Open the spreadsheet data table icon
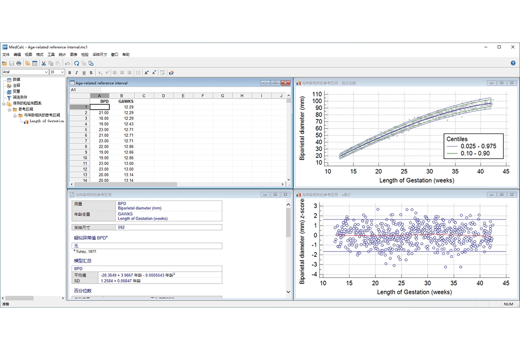The image size is (520, 350). tap(35, 63)
